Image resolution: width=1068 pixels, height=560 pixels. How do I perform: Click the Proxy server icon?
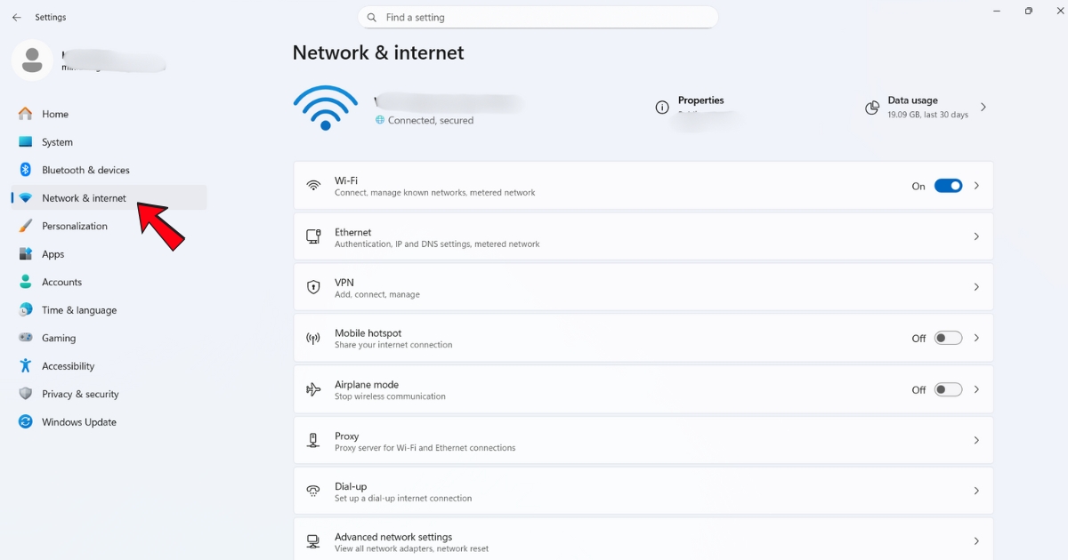click(x=313, y=440)
